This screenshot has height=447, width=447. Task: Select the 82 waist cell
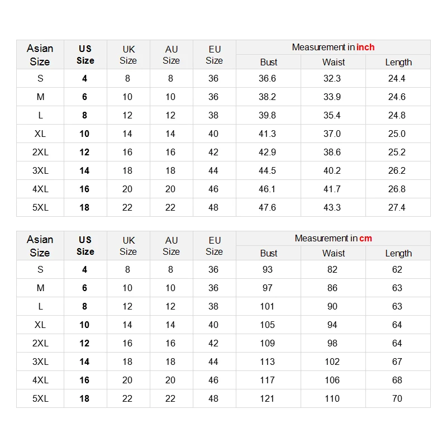[332, 269]
